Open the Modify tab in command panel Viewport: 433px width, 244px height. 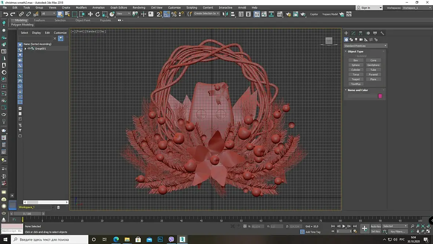tap(353, 33)
